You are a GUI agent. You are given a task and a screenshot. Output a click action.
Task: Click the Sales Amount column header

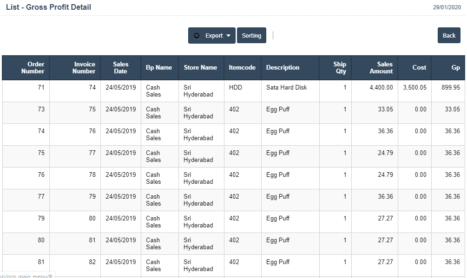coord(381,68)
